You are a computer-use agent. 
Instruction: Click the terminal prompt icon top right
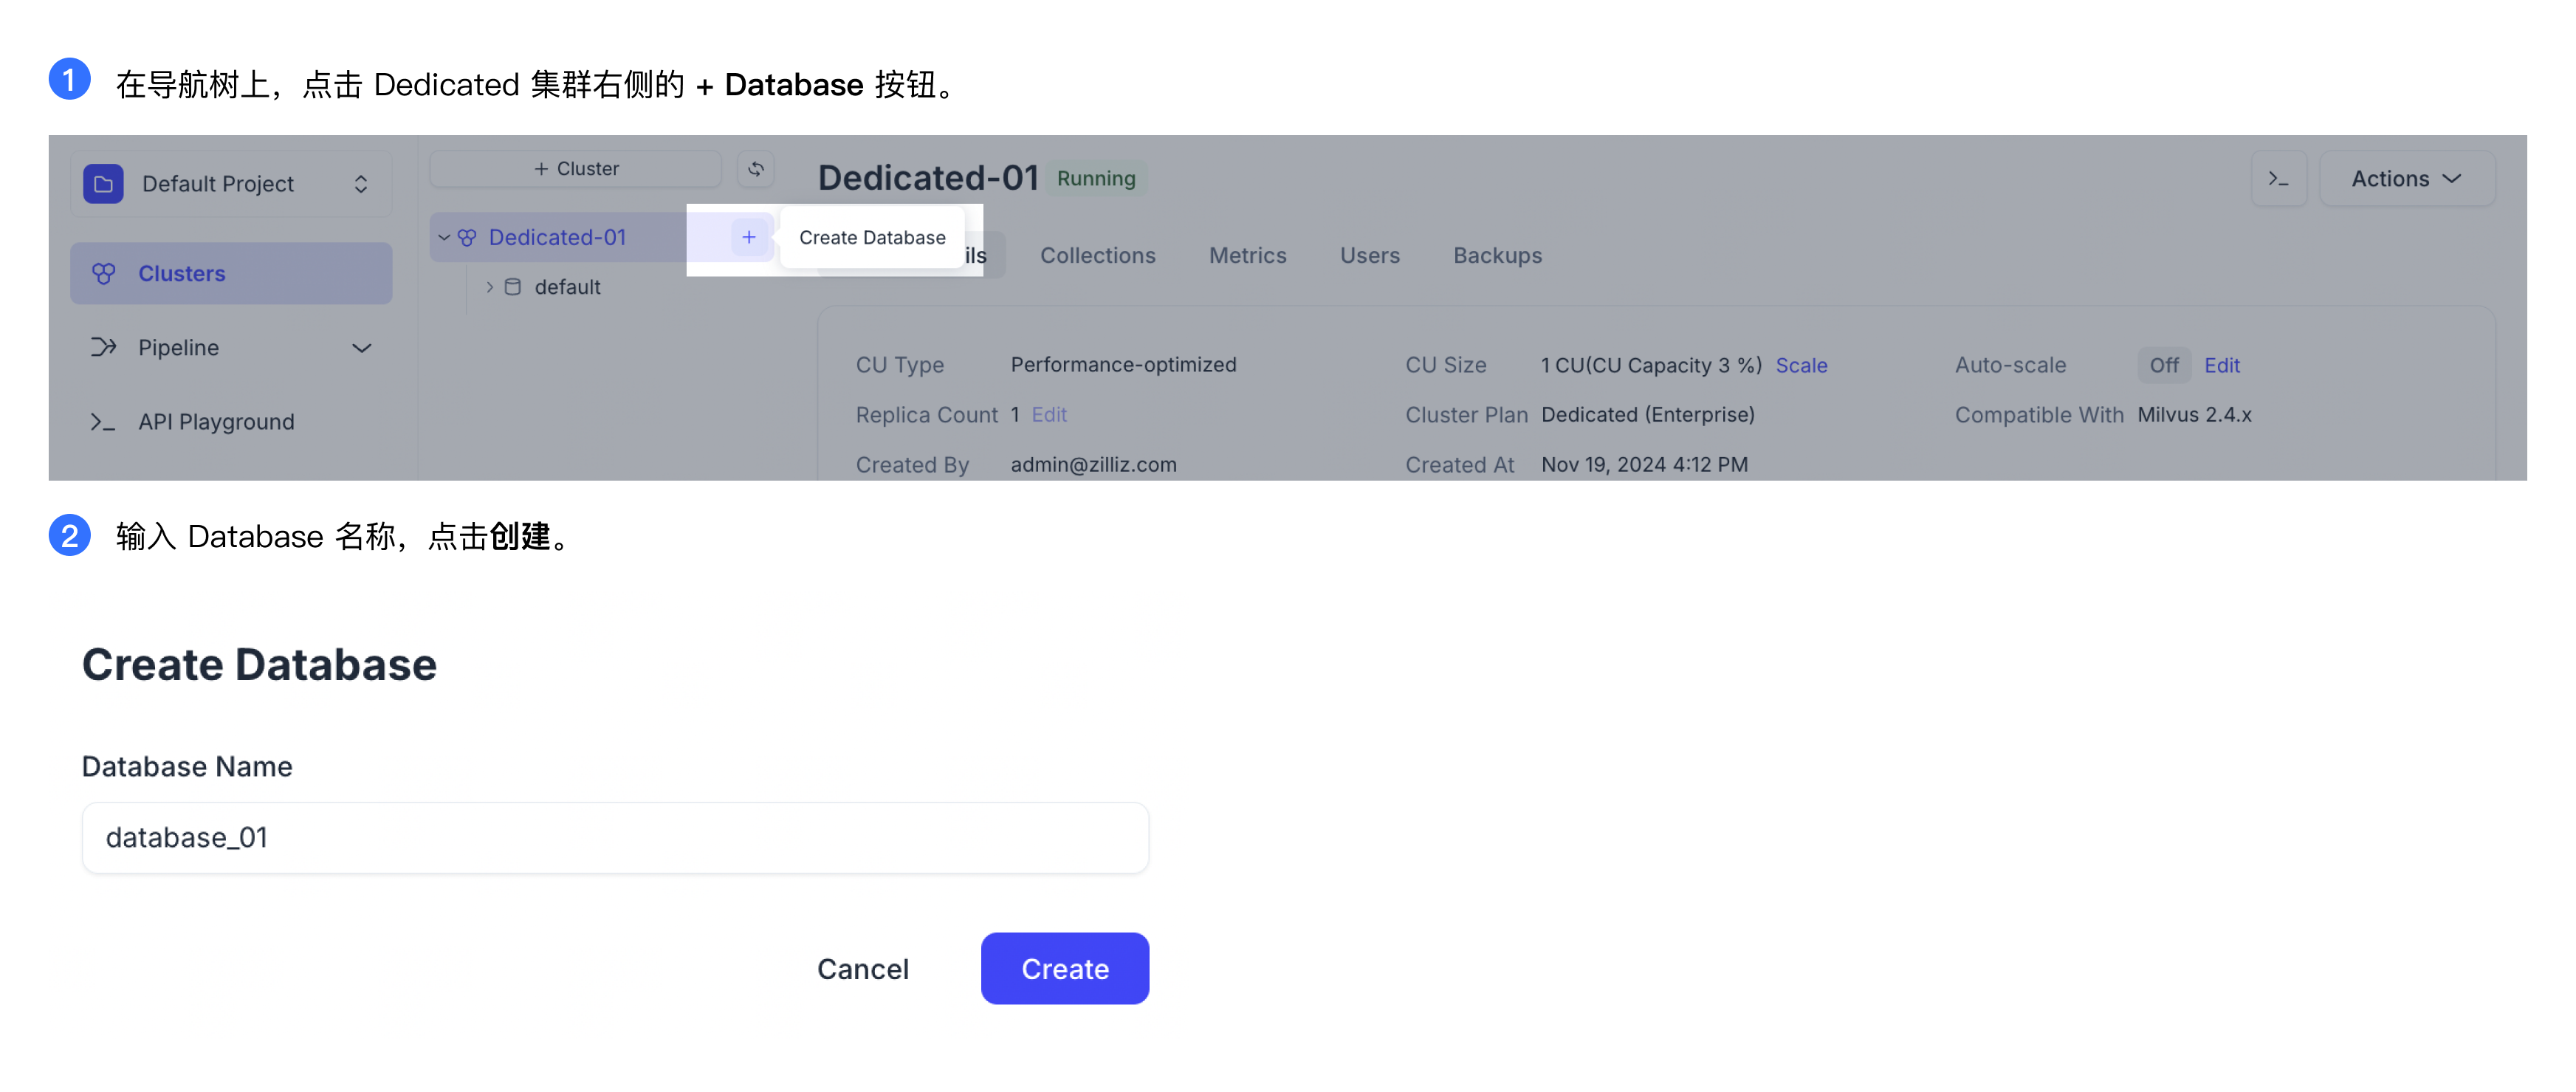click(x=2280, y=176)
